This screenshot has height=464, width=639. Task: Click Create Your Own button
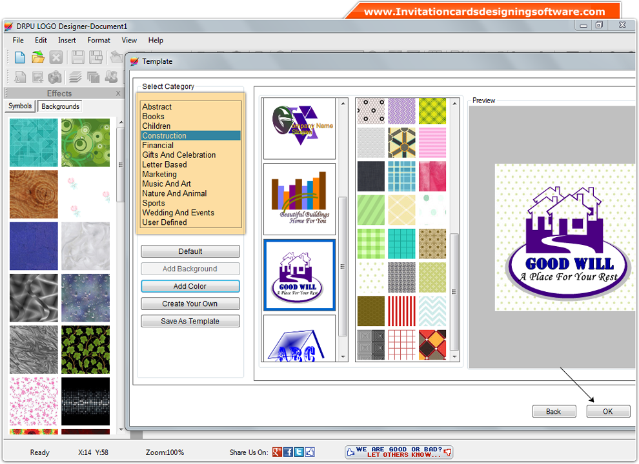coord(190,304)
